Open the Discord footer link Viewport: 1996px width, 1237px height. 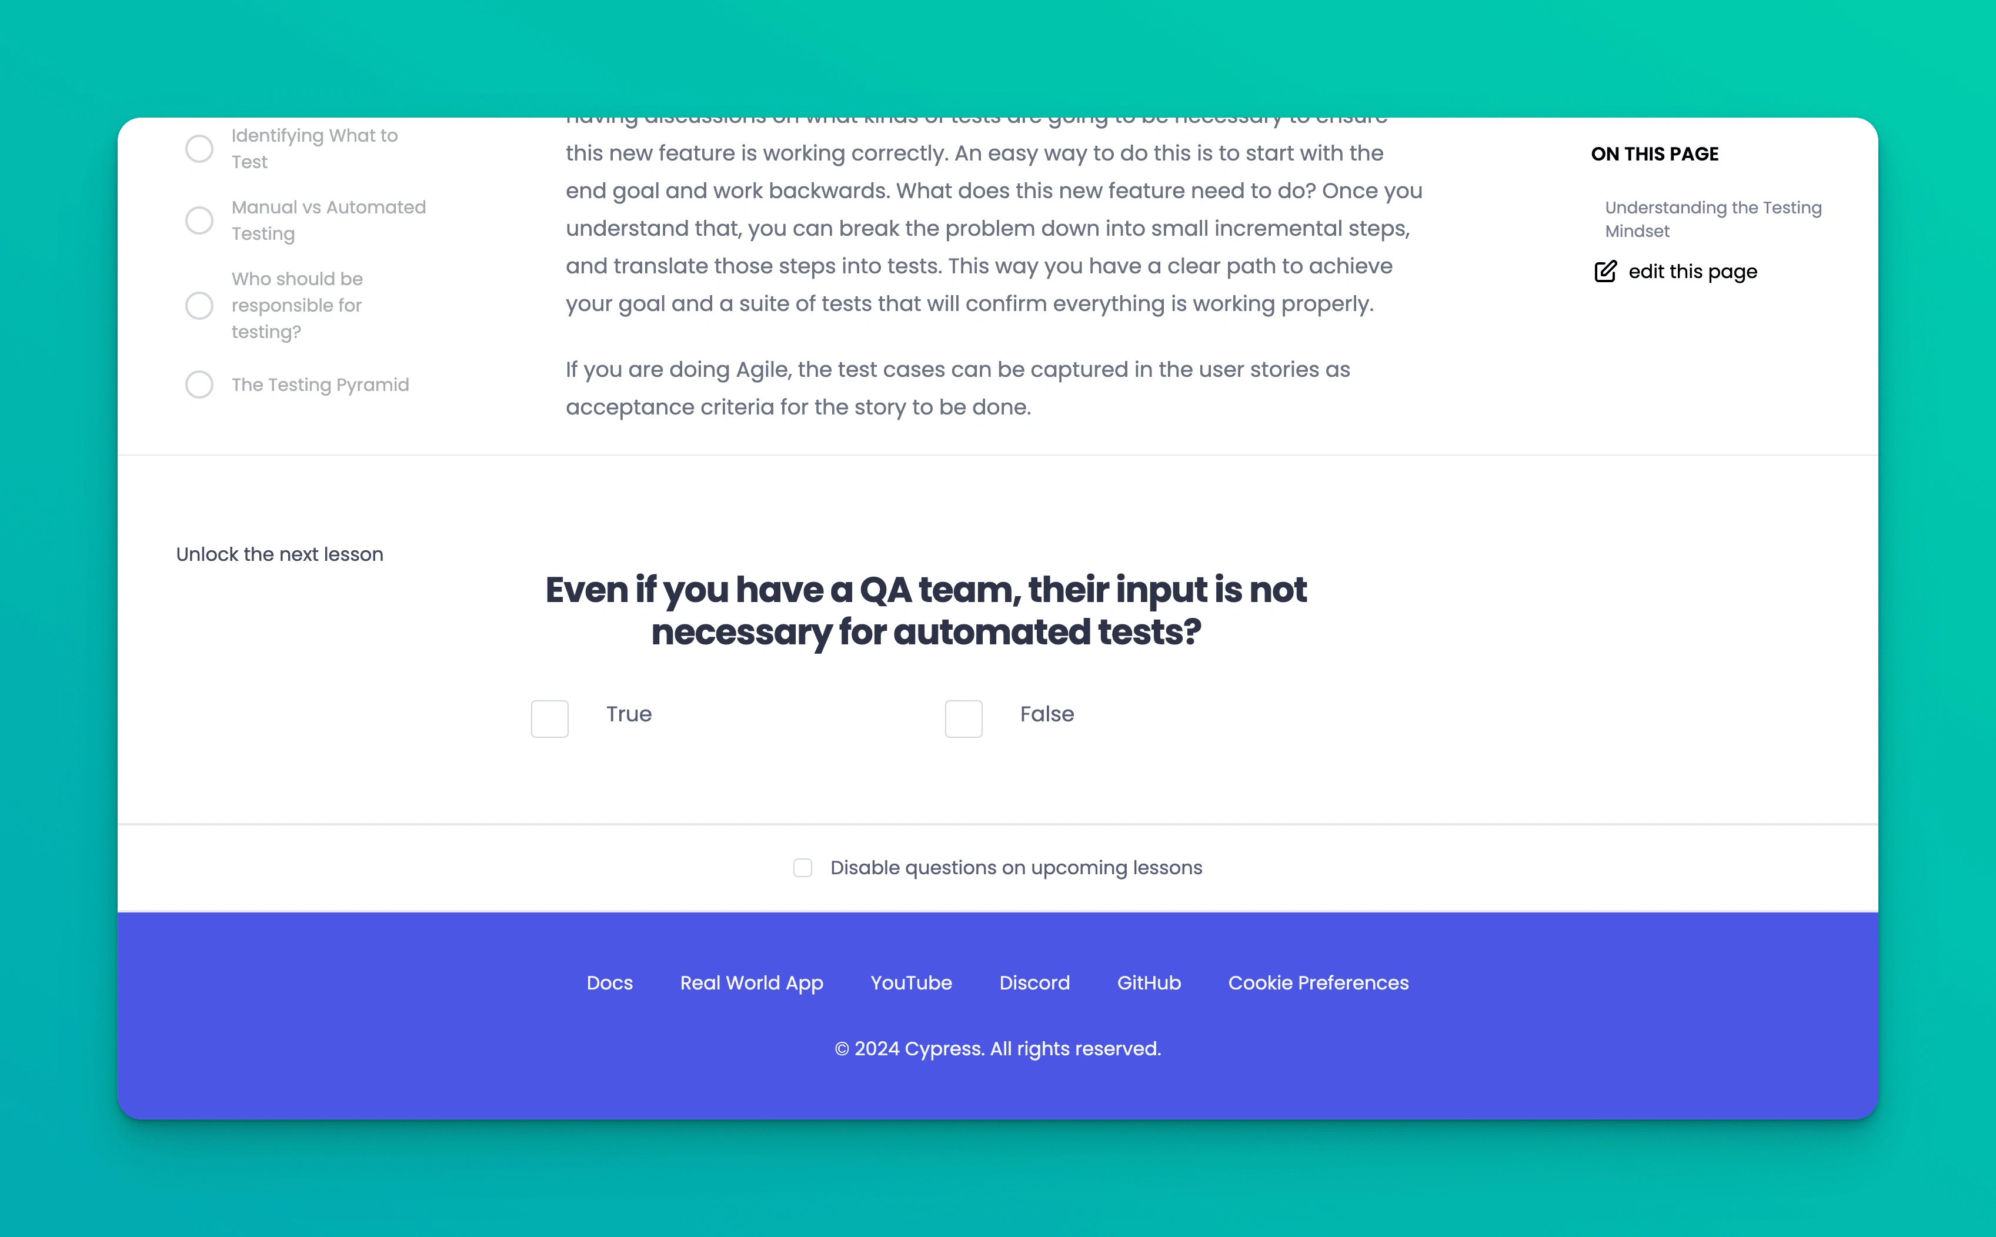pyautogui.click(x=1034, y=982)
